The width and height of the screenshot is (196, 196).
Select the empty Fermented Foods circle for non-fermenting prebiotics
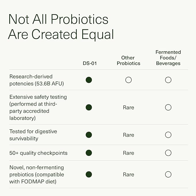click(x=168, y=174)
